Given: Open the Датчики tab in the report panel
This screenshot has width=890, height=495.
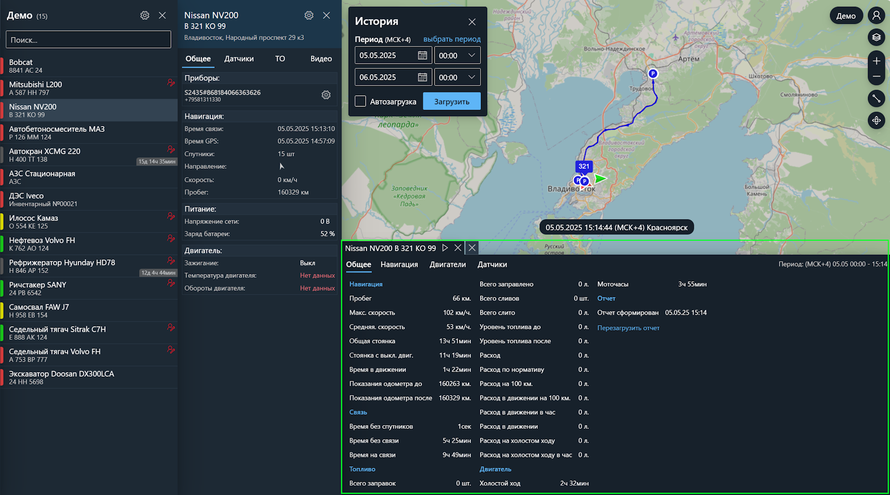Looking at the screenshot, I should pos(492,265).
